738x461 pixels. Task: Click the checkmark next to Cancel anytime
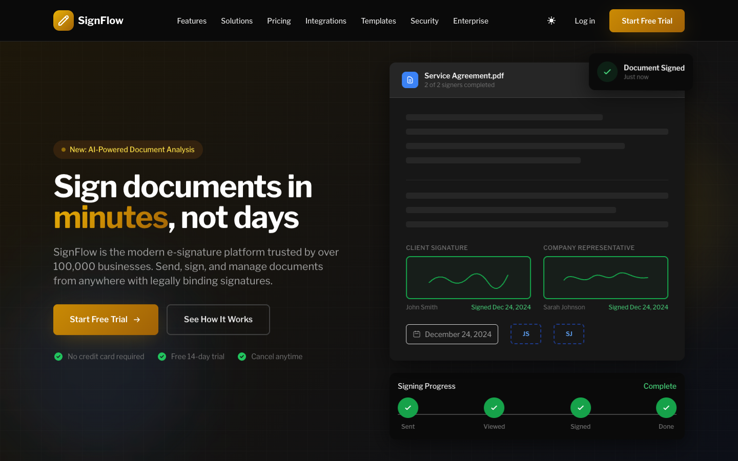point(241,356)
